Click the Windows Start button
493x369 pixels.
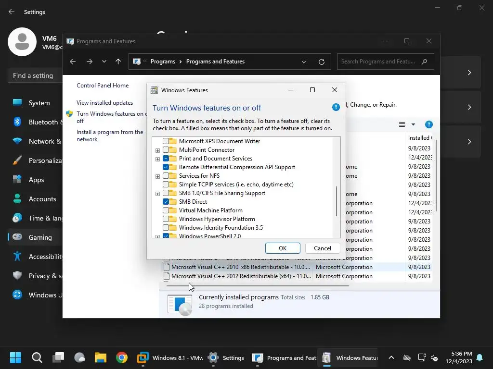coord(15,357)
